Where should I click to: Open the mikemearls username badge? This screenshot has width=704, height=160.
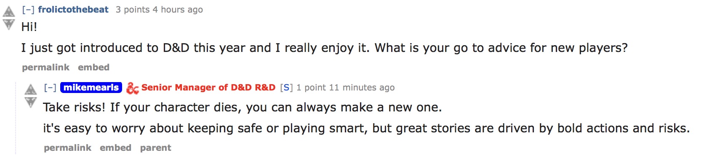click(91, 88)
